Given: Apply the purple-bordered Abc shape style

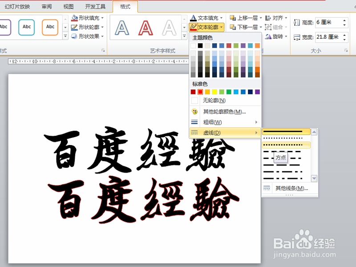Looking at the screenshot, I should 4,27.
